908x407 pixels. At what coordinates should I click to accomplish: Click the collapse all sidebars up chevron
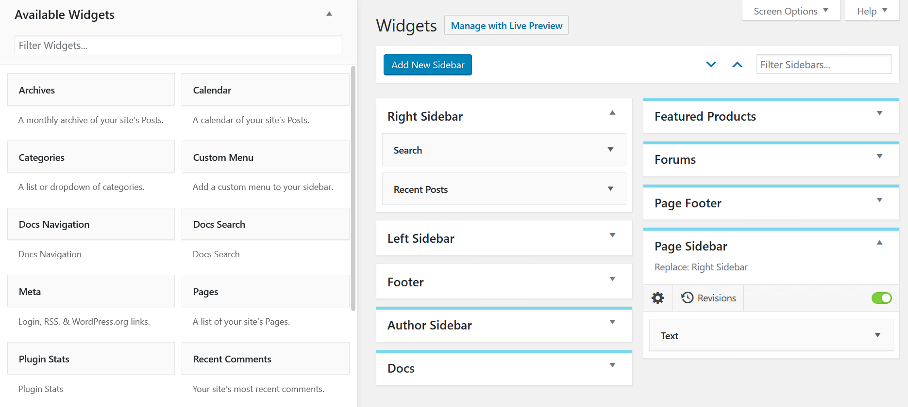point(737,64)
